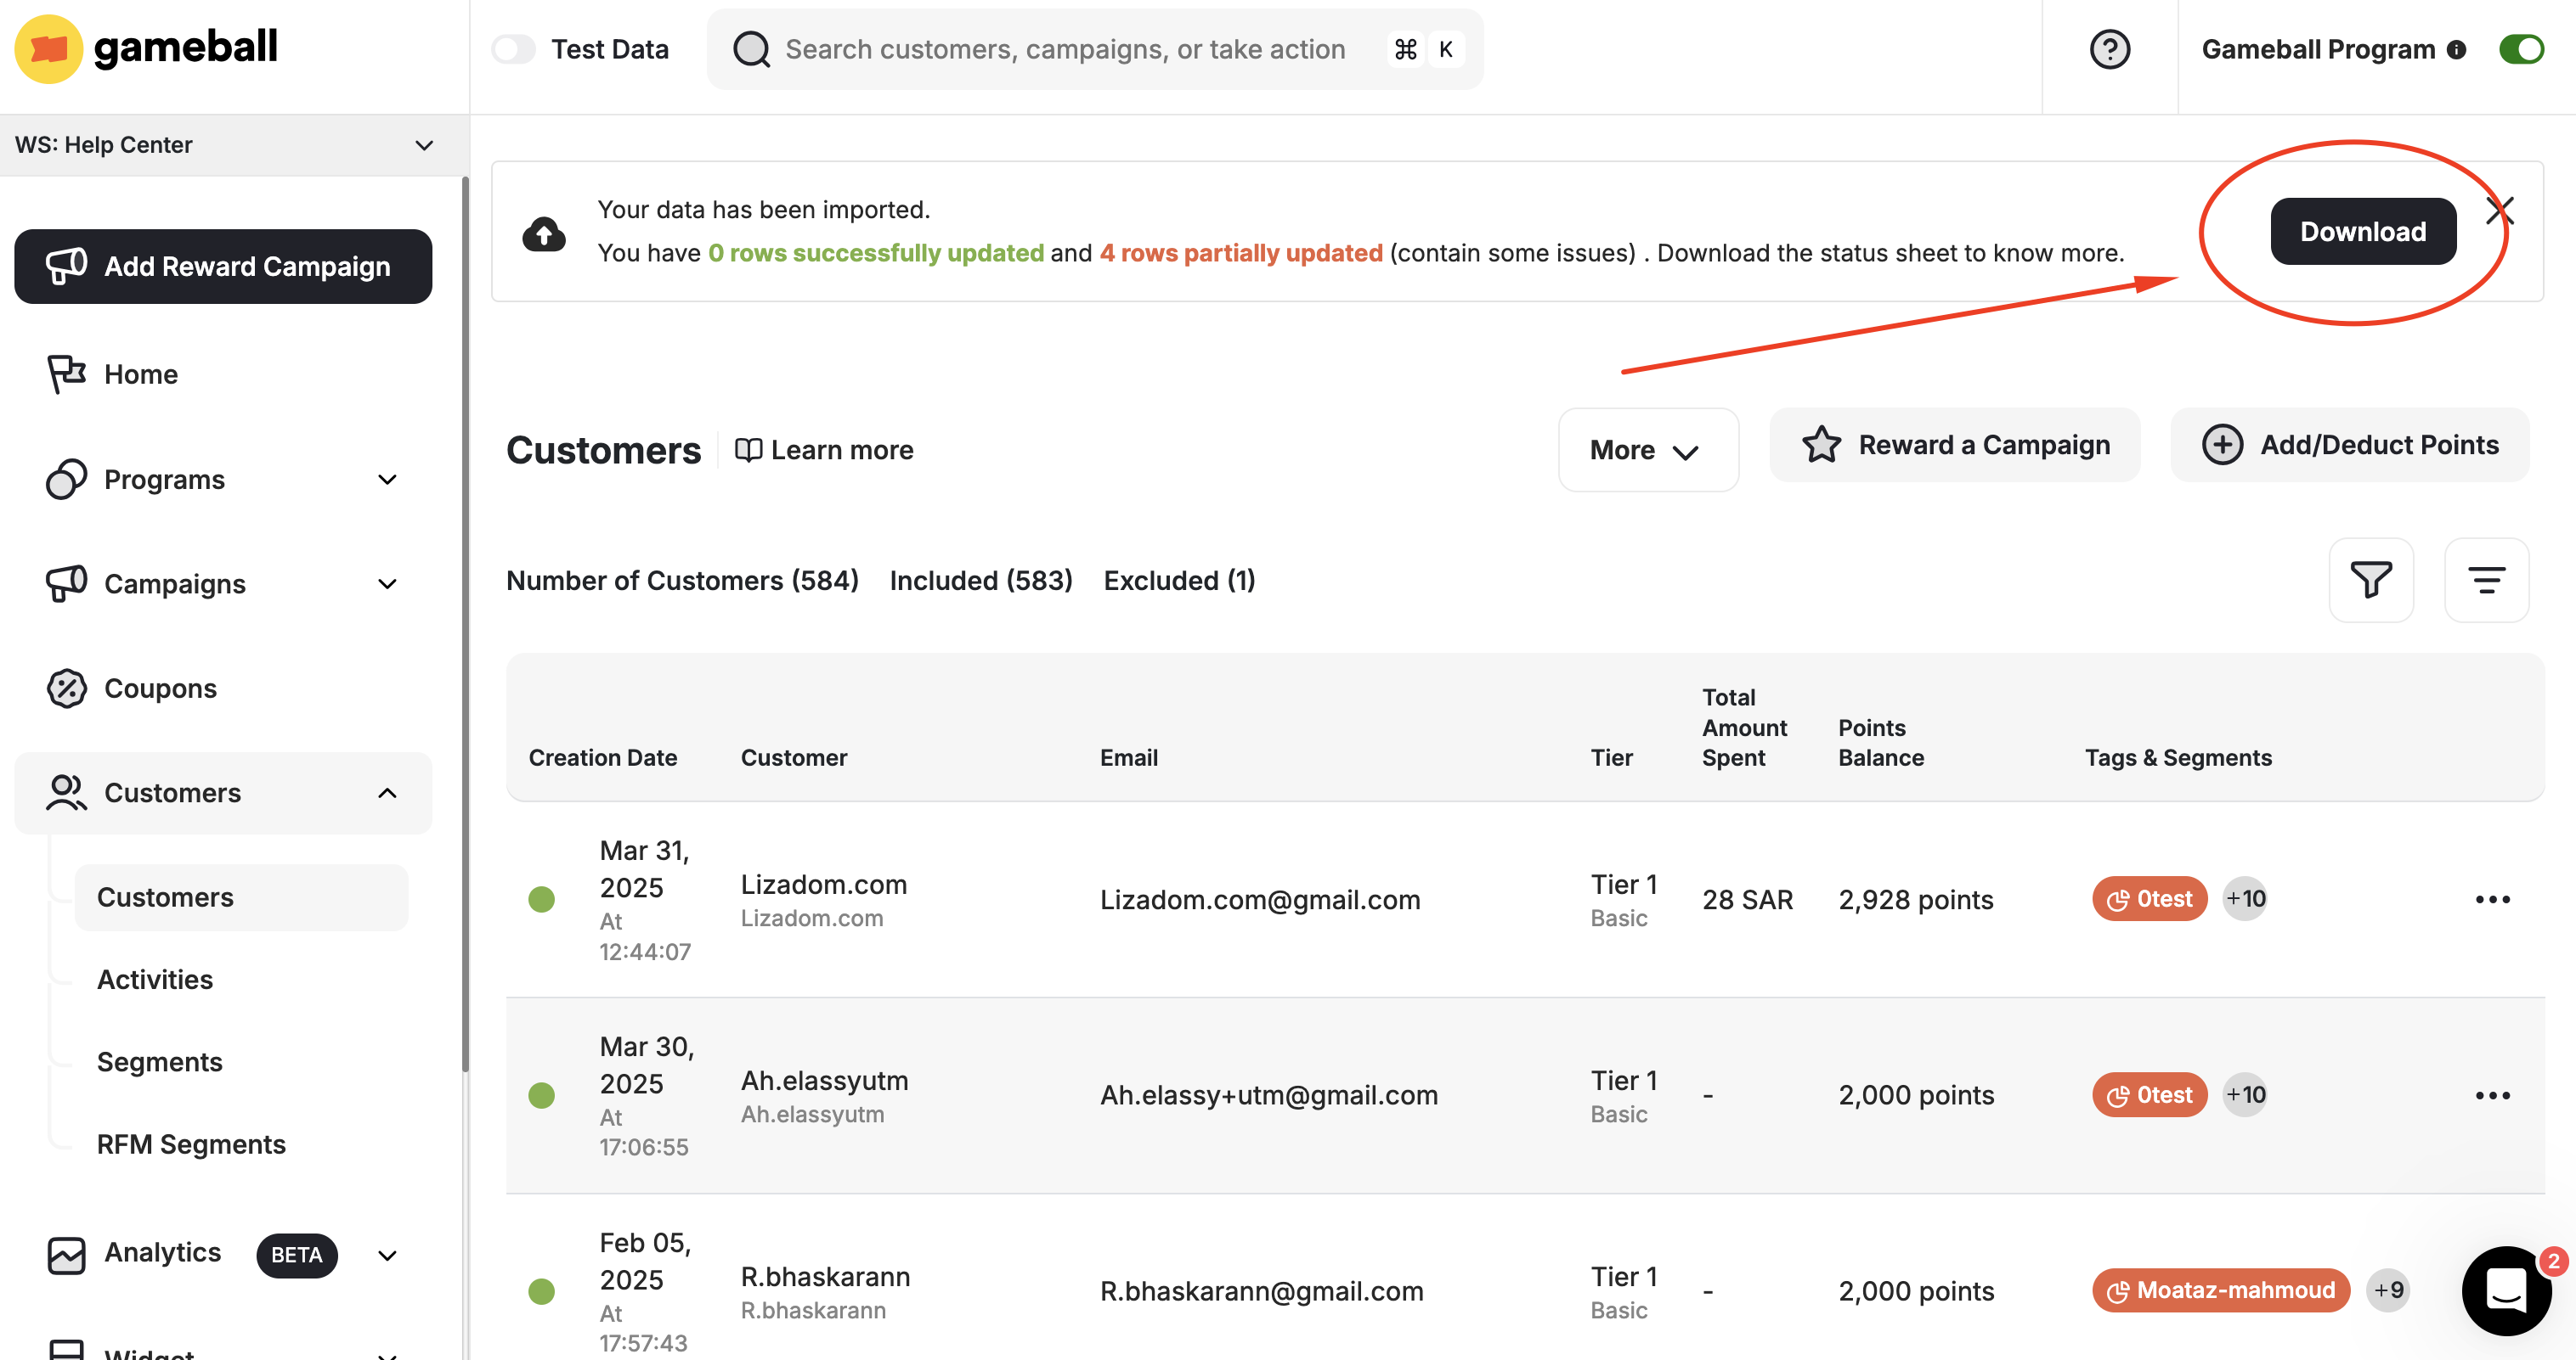Toggle the Test Data switch

click(x=514, y=49)
